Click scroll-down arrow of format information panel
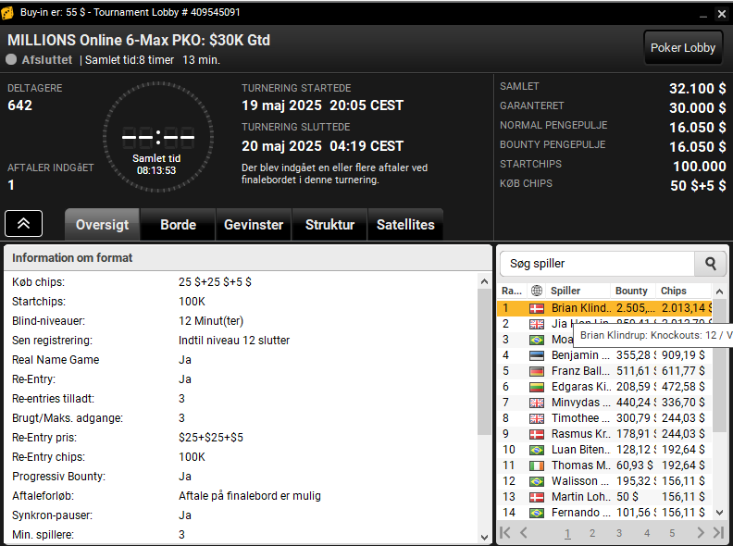733x546 pixels. pos(484,538)
